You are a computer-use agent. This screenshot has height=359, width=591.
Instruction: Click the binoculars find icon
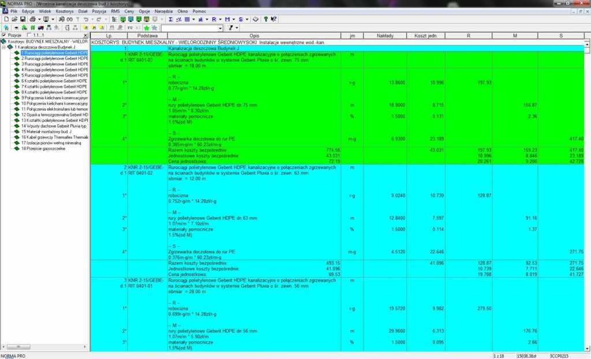pos(61,19)
